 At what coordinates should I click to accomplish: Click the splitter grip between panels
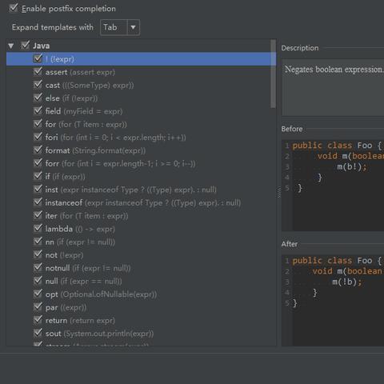[279, 192]
